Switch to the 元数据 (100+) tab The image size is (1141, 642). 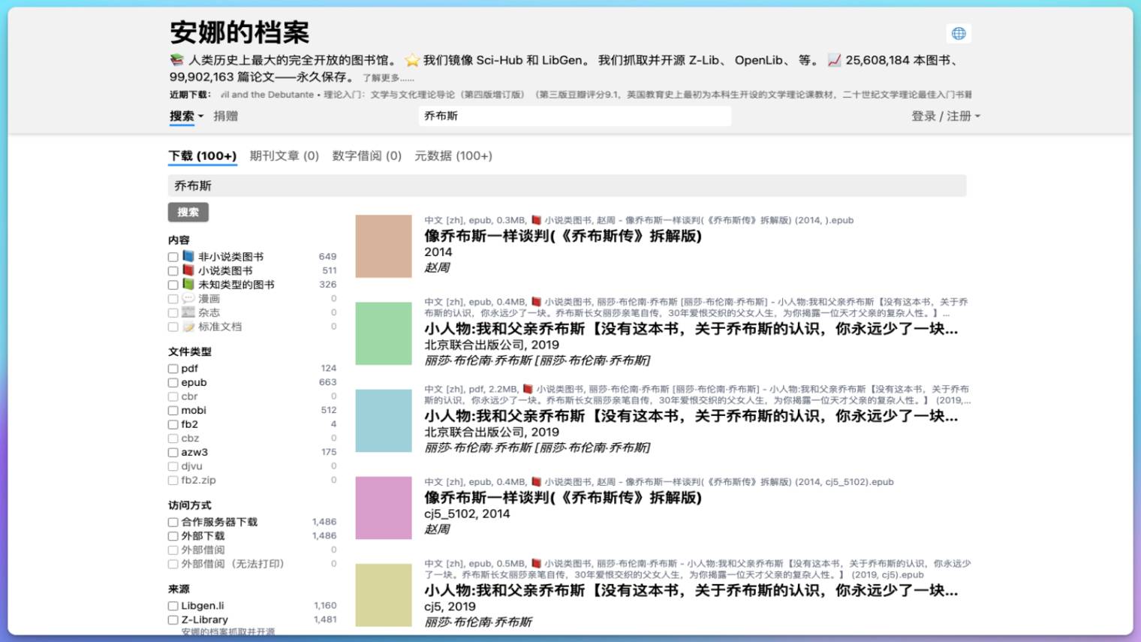tap(453, 156)
